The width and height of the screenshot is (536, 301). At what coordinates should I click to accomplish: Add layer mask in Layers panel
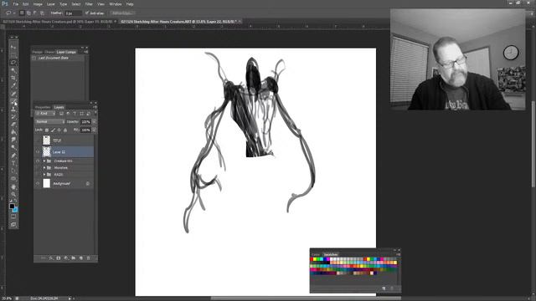(59, 258)
